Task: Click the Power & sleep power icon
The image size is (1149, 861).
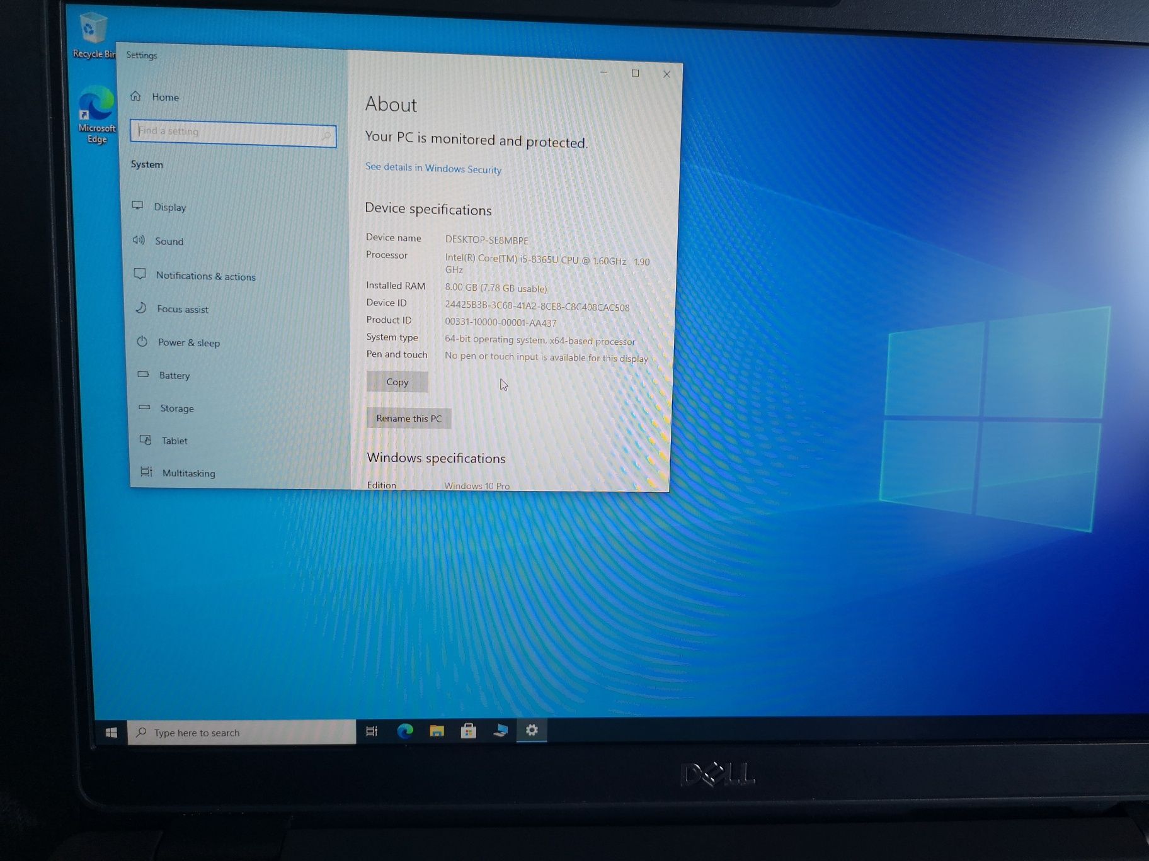Action: (142, 341)
